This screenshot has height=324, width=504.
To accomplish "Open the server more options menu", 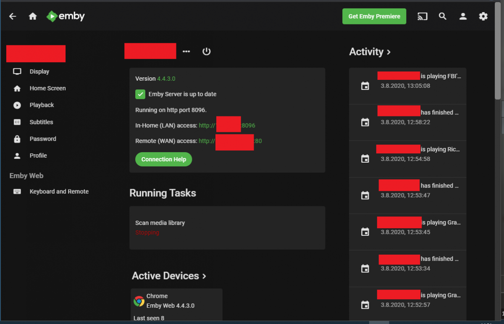I will click(186, 51).
